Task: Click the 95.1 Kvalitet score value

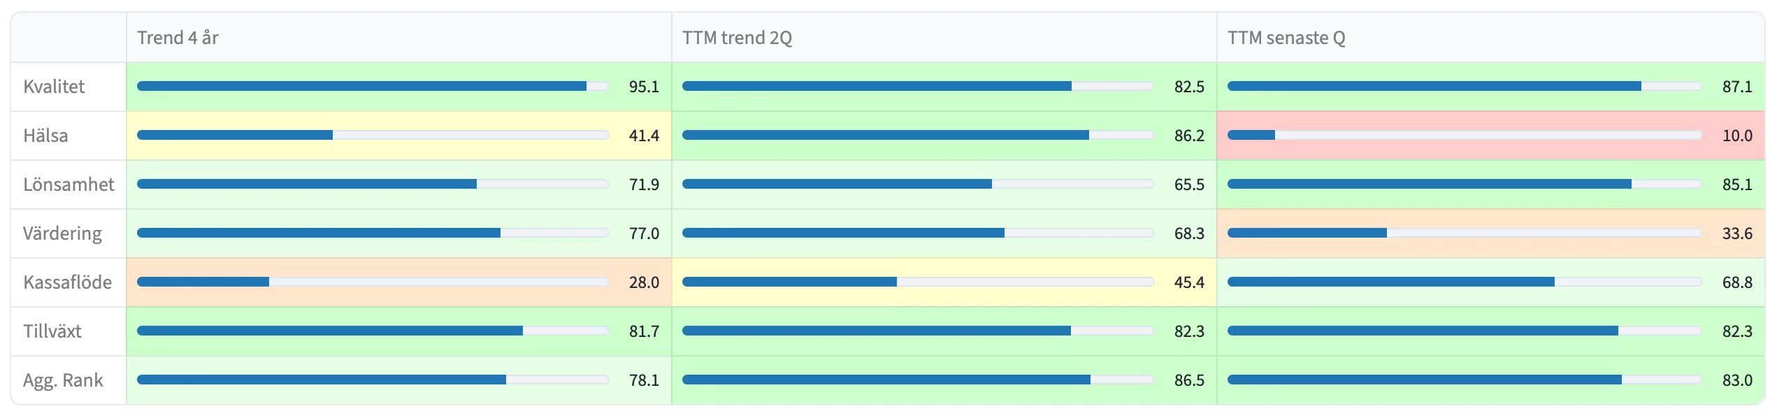Action: tap(644, 87)
